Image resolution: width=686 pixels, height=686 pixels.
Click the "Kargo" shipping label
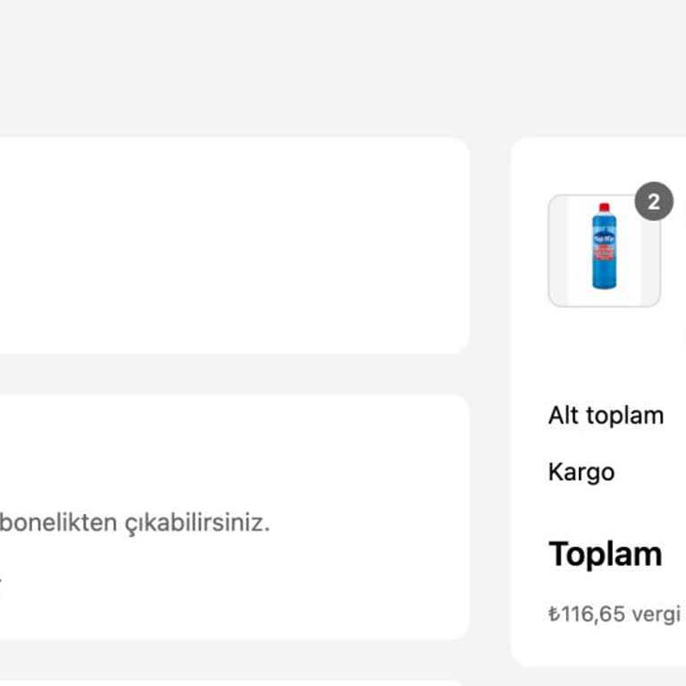[x=581, y=472]
